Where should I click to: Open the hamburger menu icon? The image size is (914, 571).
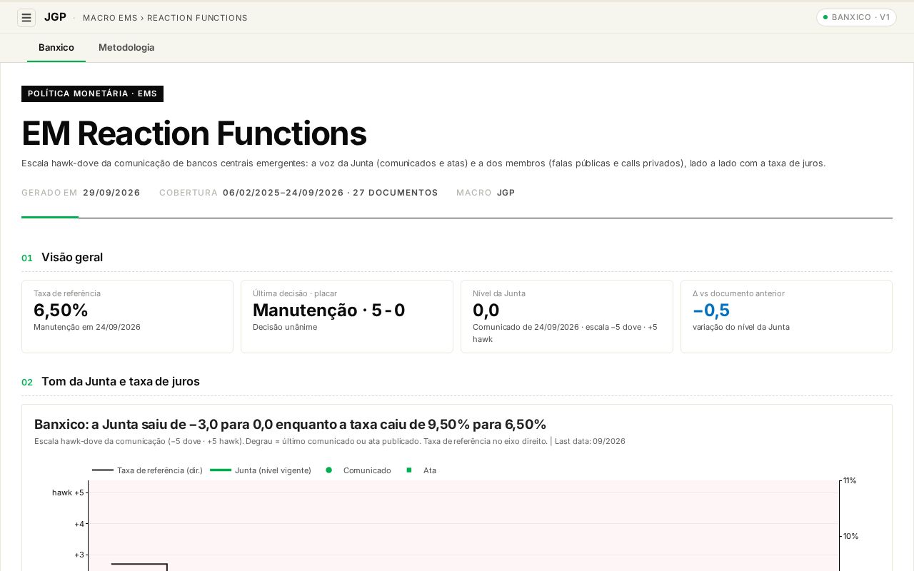26,18
